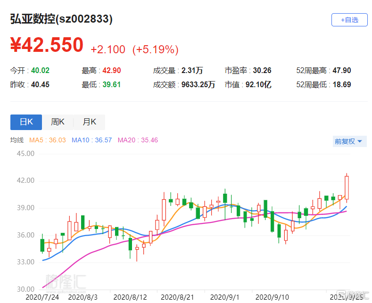This screenshot has height=303, width=372.
Task: Add stock via the +自选 button
Action: 349,20
